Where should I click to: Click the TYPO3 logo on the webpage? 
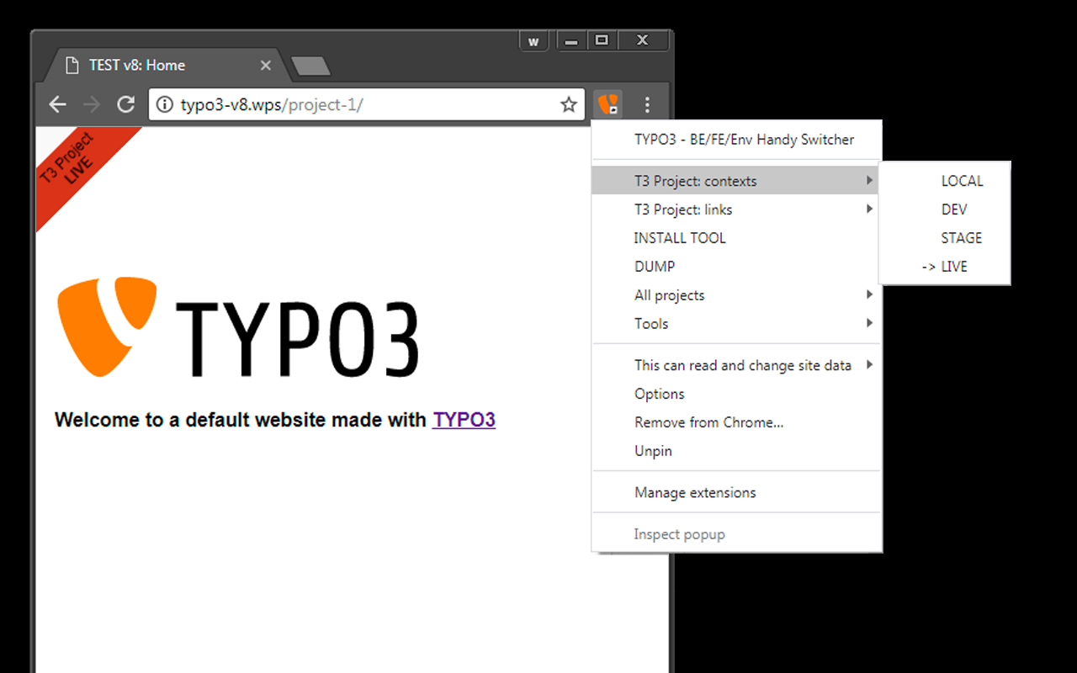coord(106,326)
